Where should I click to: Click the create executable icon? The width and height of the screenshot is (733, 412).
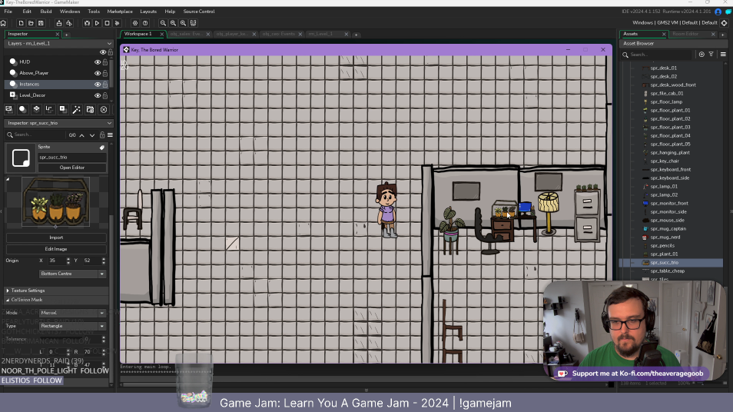coord(59,23)
